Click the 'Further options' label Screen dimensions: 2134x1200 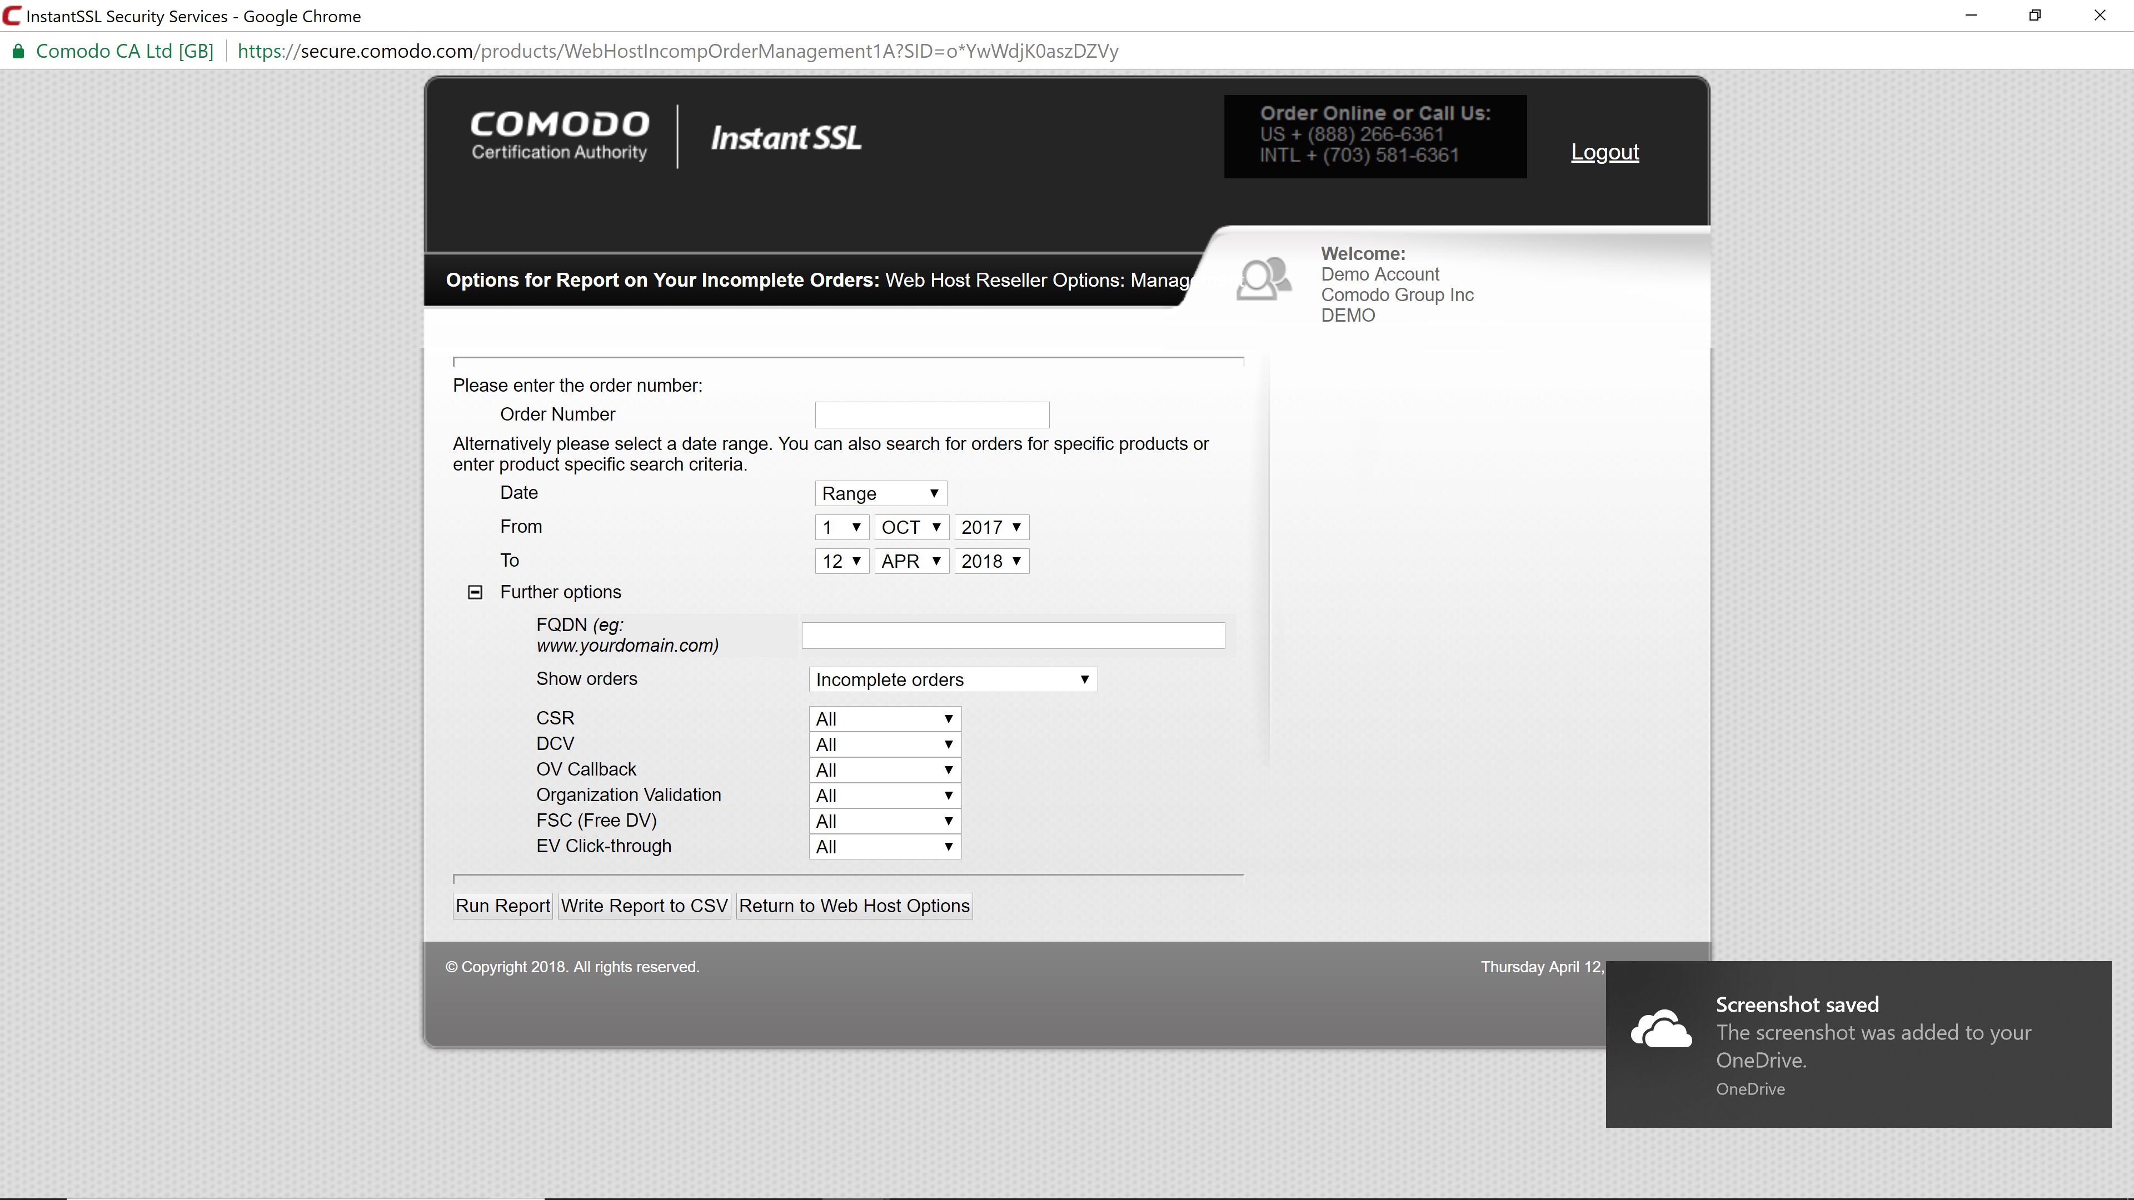coord(561,592)
